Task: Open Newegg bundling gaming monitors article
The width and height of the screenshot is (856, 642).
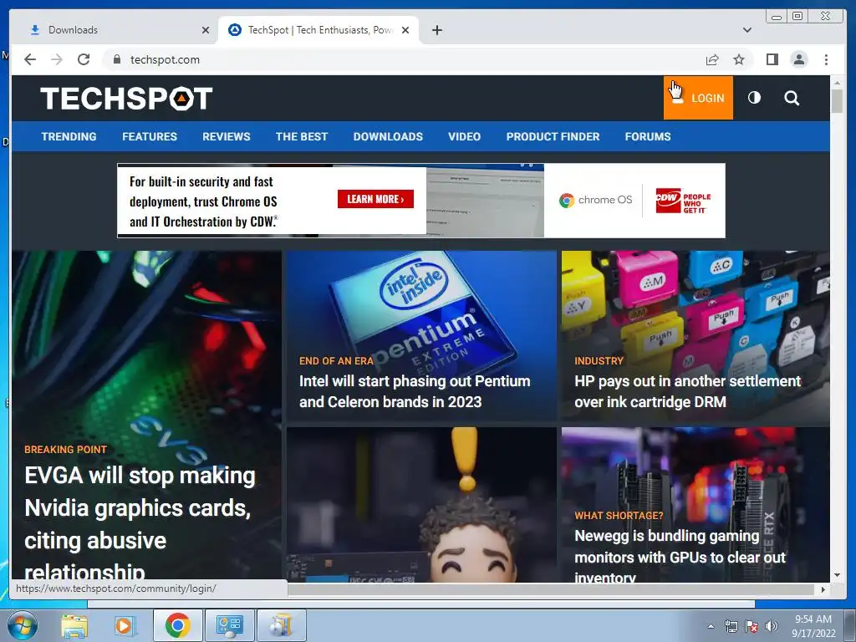Action: pyautogui.click(x=680, y=556)
